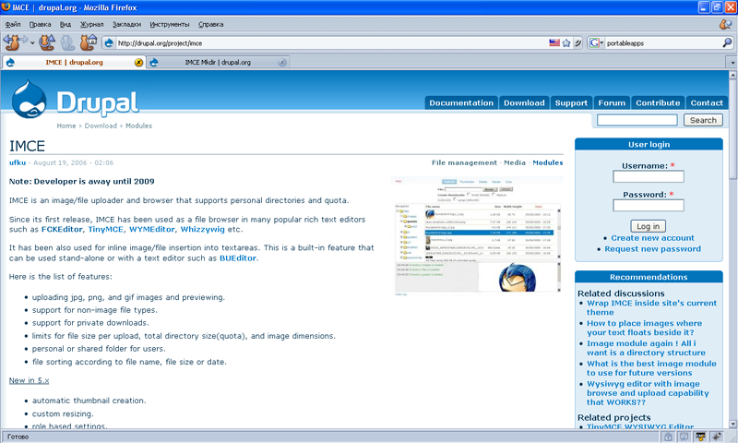Follow the TinyMCE link
Screen dimensions: 738x443
pos(106,230)
